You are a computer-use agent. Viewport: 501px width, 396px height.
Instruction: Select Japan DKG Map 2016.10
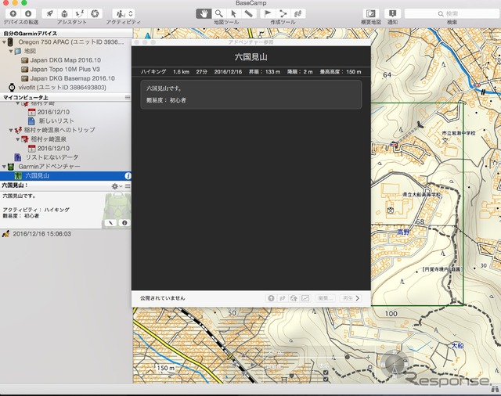point(66,60)
